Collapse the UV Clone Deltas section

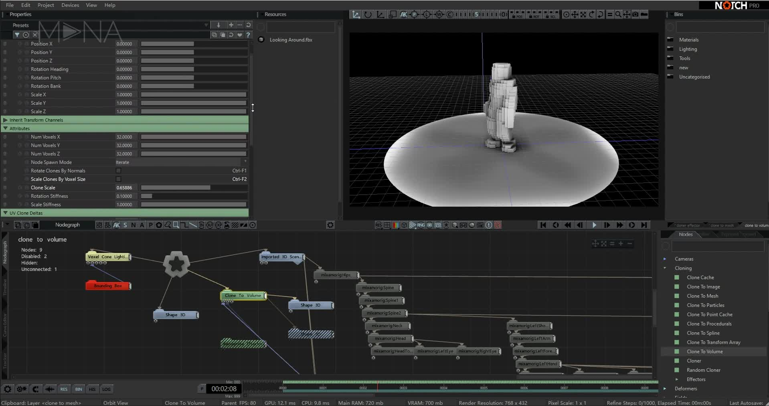5,213
